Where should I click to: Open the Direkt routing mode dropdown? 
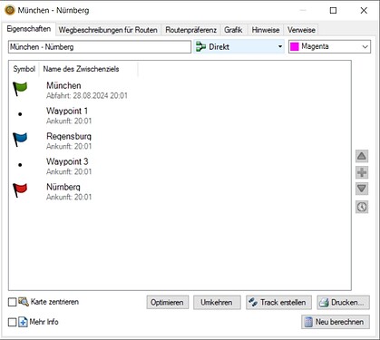(239, 46)
